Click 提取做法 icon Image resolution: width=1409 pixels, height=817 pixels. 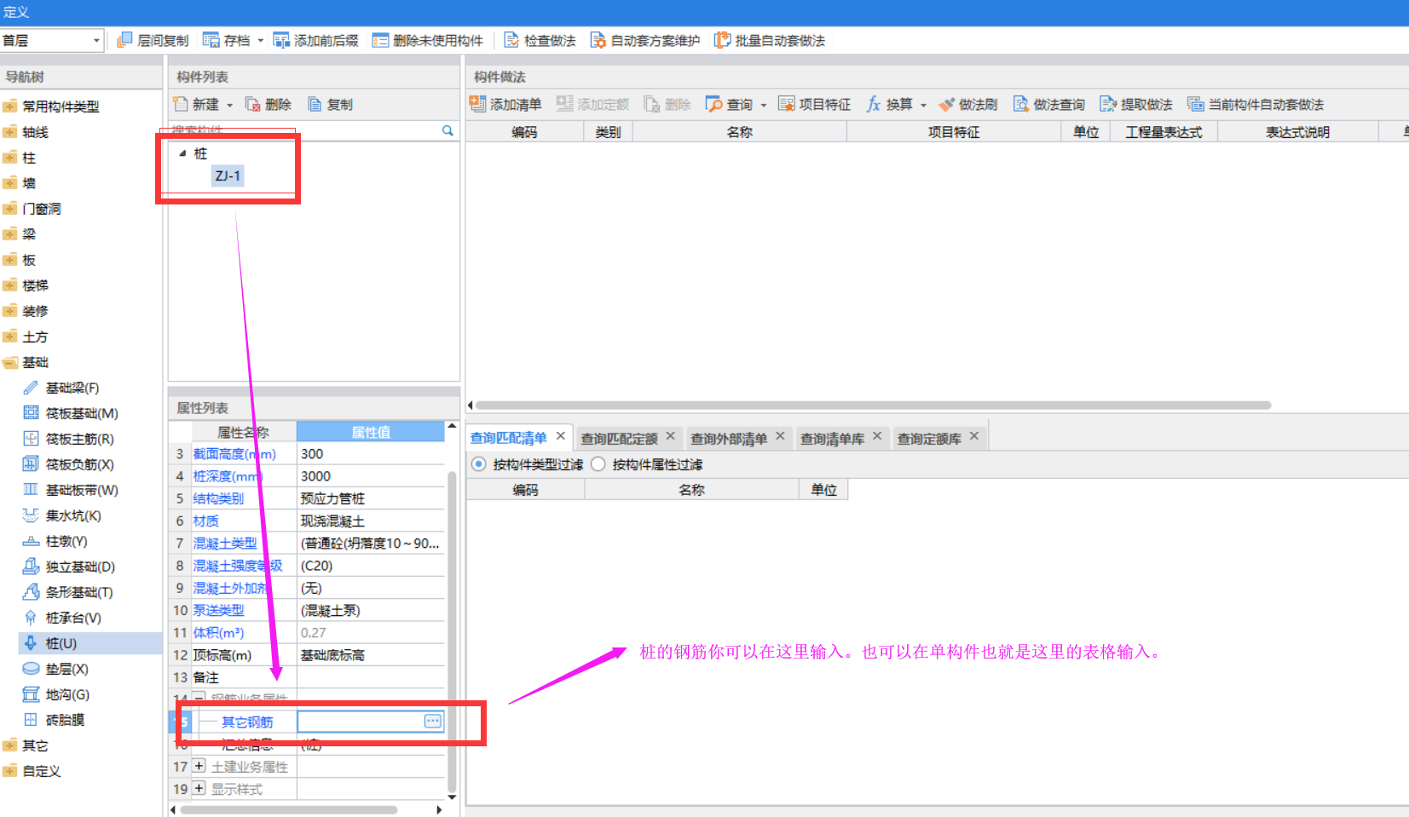(x=1108, y=104)
